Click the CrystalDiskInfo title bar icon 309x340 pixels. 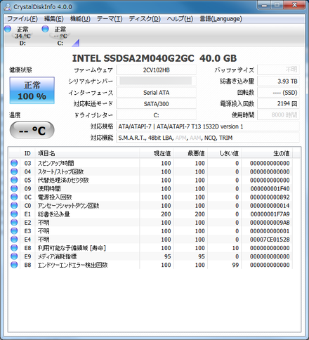tap(8, 7)
